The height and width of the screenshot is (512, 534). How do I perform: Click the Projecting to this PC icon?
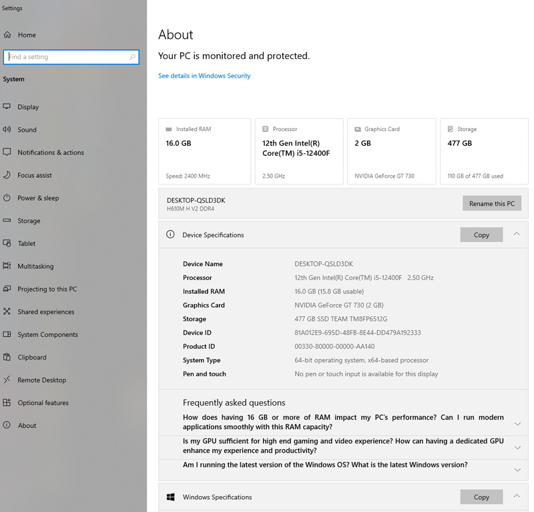(7, 289)
